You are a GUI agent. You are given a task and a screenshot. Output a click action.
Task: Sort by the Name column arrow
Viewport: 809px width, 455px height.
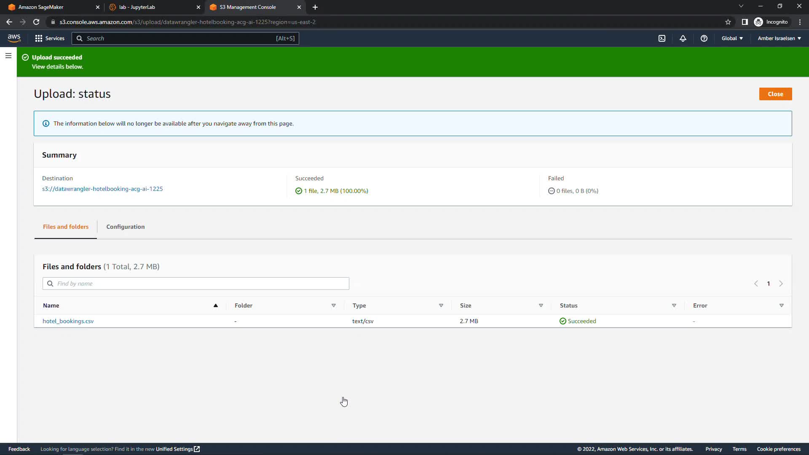point(215,305)
